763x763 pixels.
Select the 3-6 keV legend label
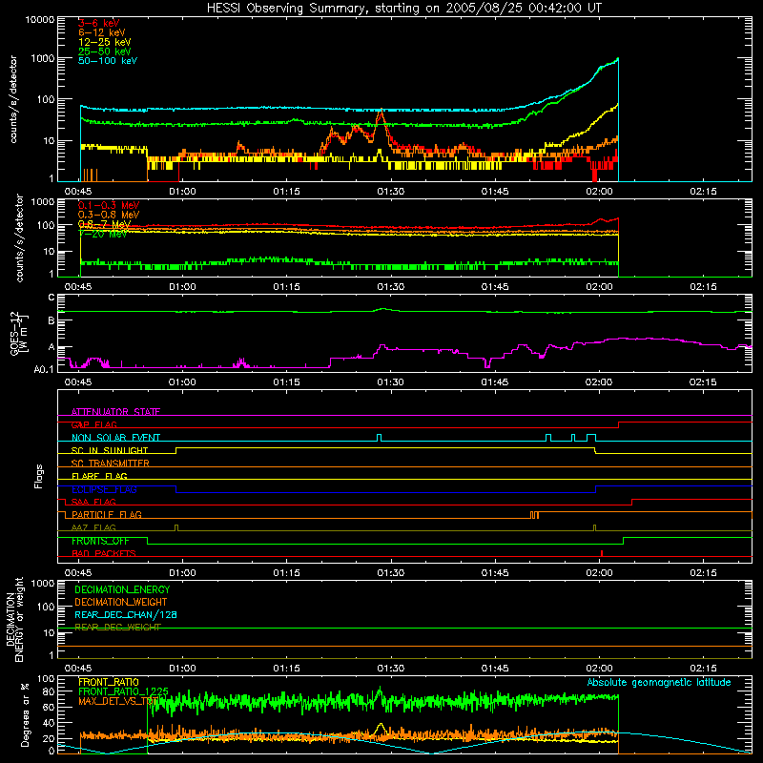99,23
